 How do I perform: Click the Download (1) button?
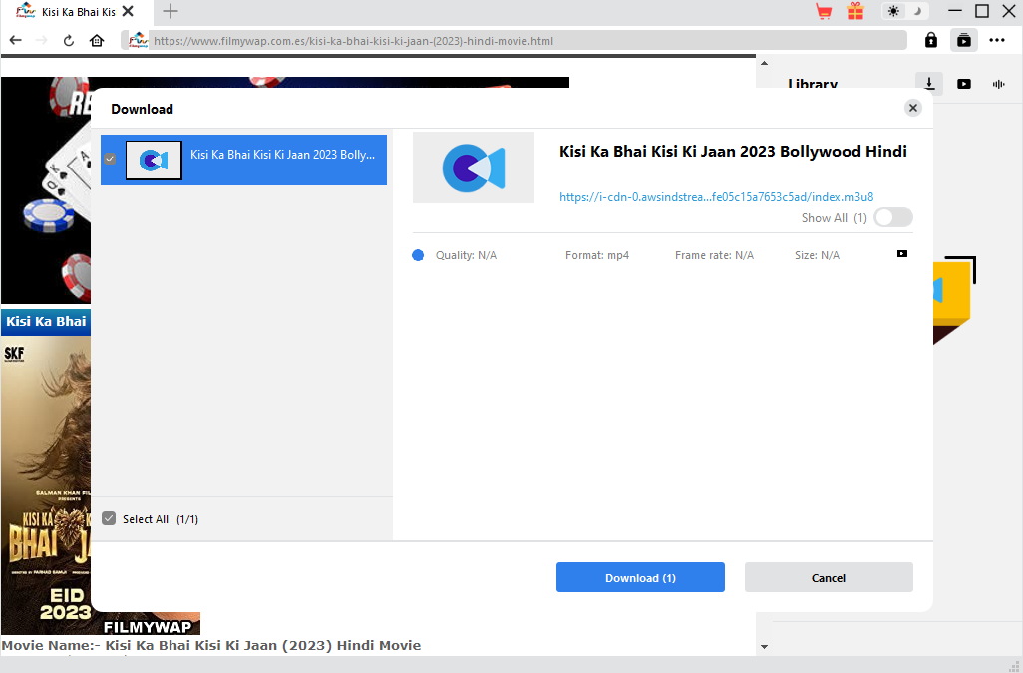[640, 577]
